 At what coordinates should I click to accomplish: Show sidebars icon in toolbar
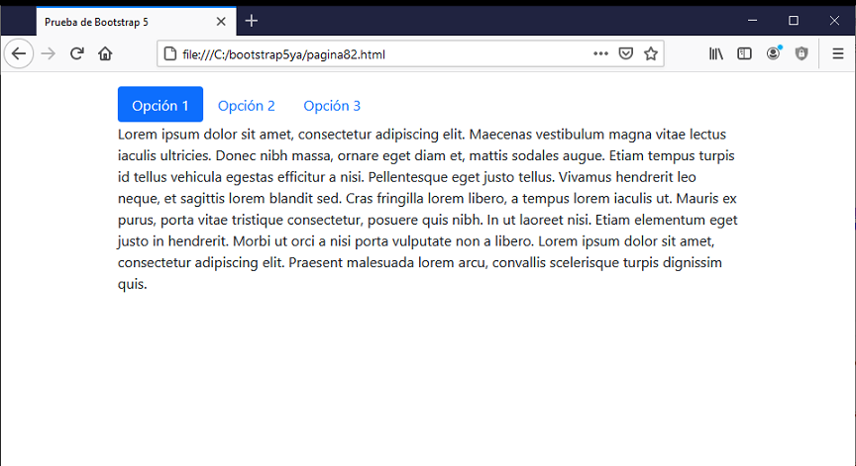744,53
